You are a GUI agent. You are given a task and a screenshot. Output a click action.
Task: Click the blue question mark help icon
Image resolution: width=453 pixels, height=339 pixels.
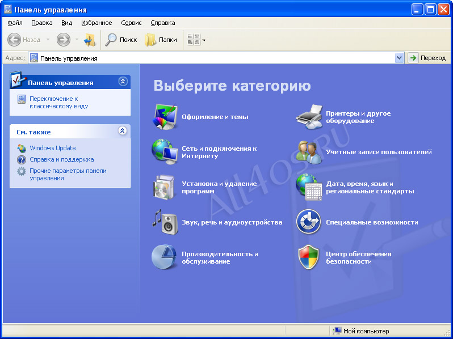click(22, 159)
